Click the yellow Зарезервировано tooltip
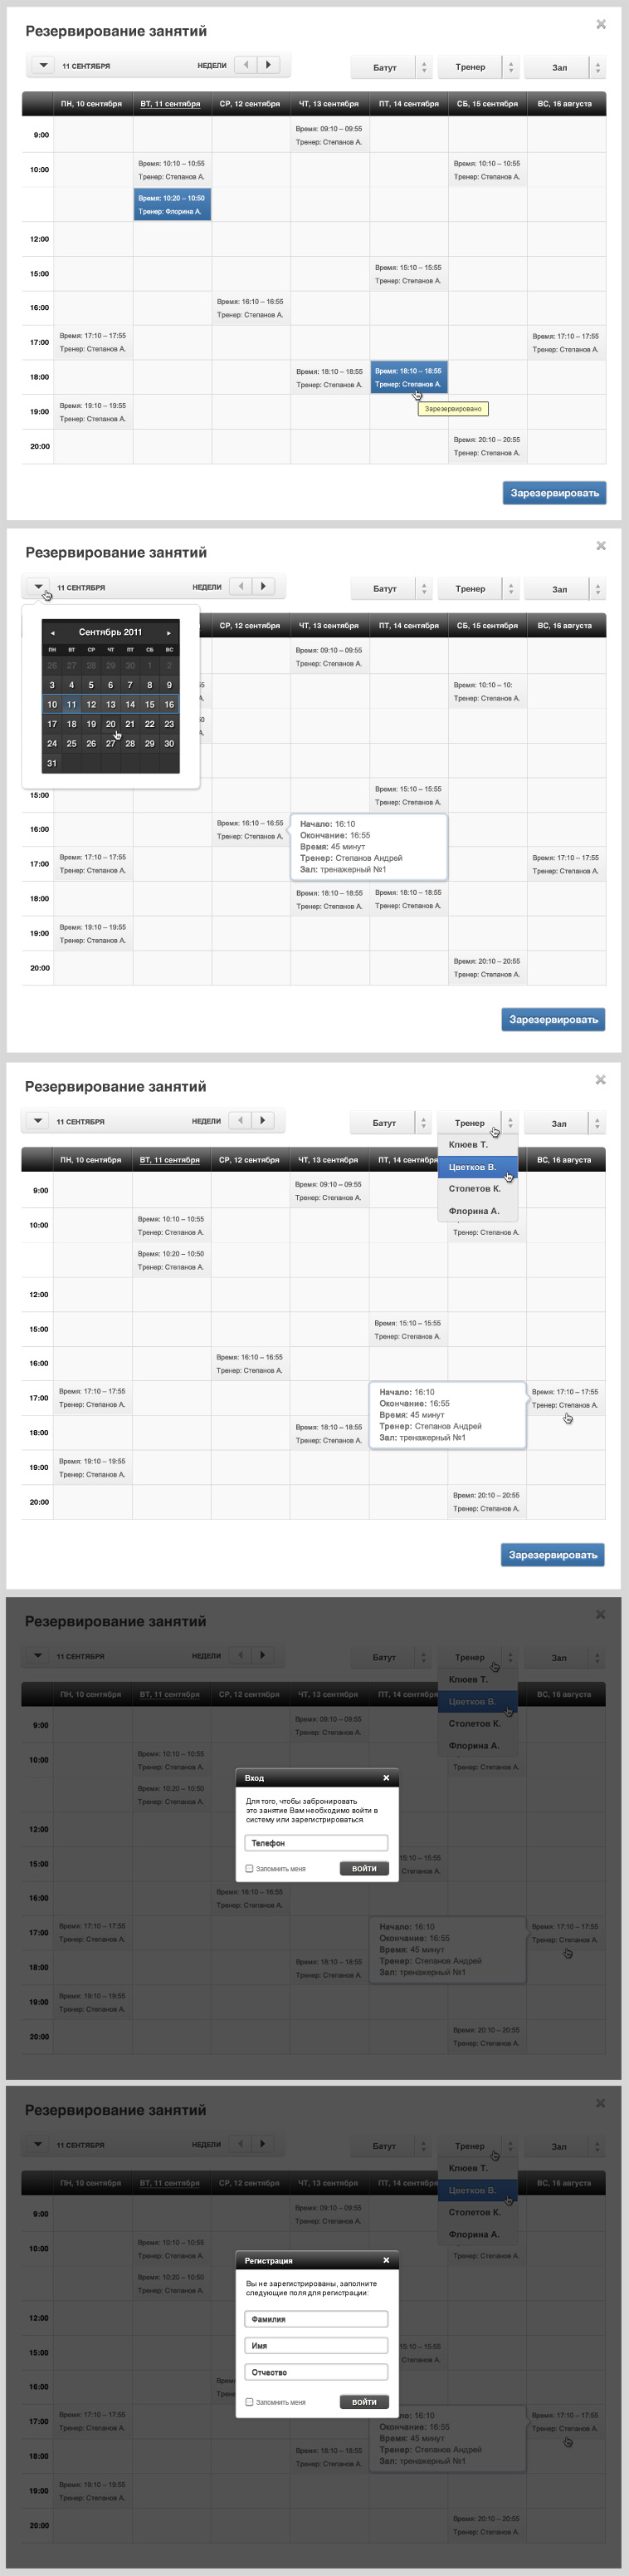This screenshot has width=629, height=2576. 453,408
